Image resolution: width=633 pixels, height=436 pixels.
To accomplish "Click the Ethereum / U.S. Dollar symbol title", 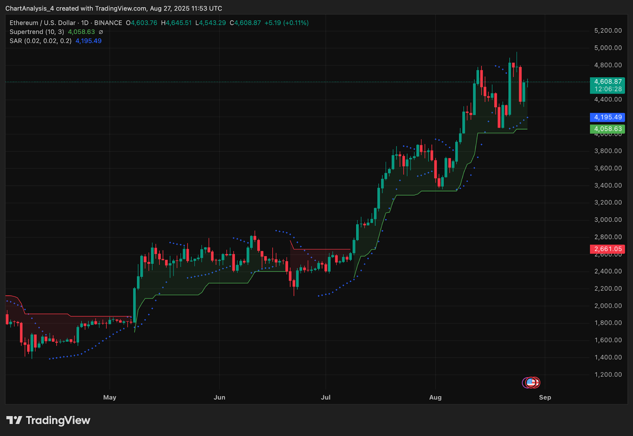I will coord(44,23).
